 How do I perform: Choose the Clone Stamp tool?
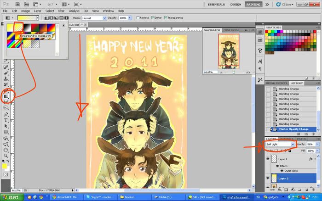coord(6,78)
